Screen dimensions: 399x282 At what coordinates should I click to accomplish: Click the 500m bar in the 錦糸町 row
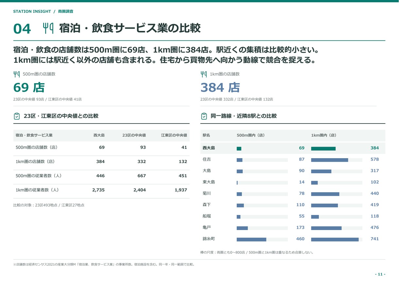click(252, 240)
